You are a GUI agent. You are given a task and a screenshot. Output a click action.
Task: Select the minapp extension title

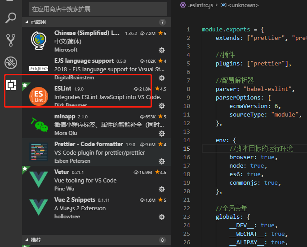click(x=65, y=117)
